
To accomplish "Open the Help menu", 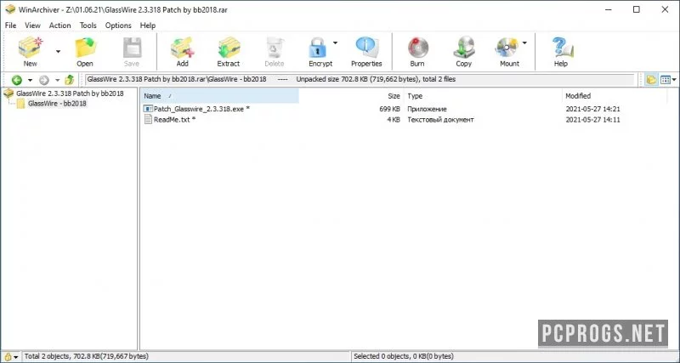I will 148,26.
